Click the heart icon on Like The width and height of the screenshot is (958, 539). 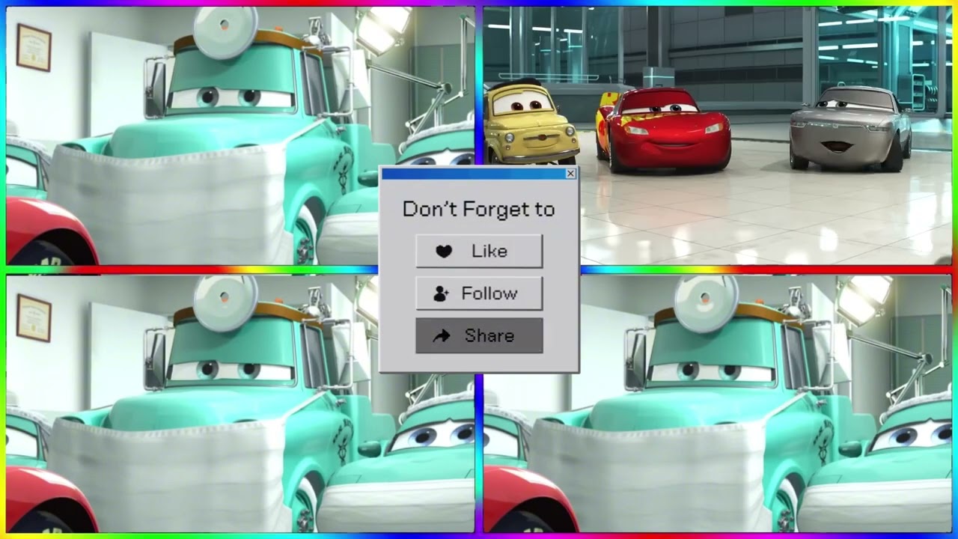point(444,252)
